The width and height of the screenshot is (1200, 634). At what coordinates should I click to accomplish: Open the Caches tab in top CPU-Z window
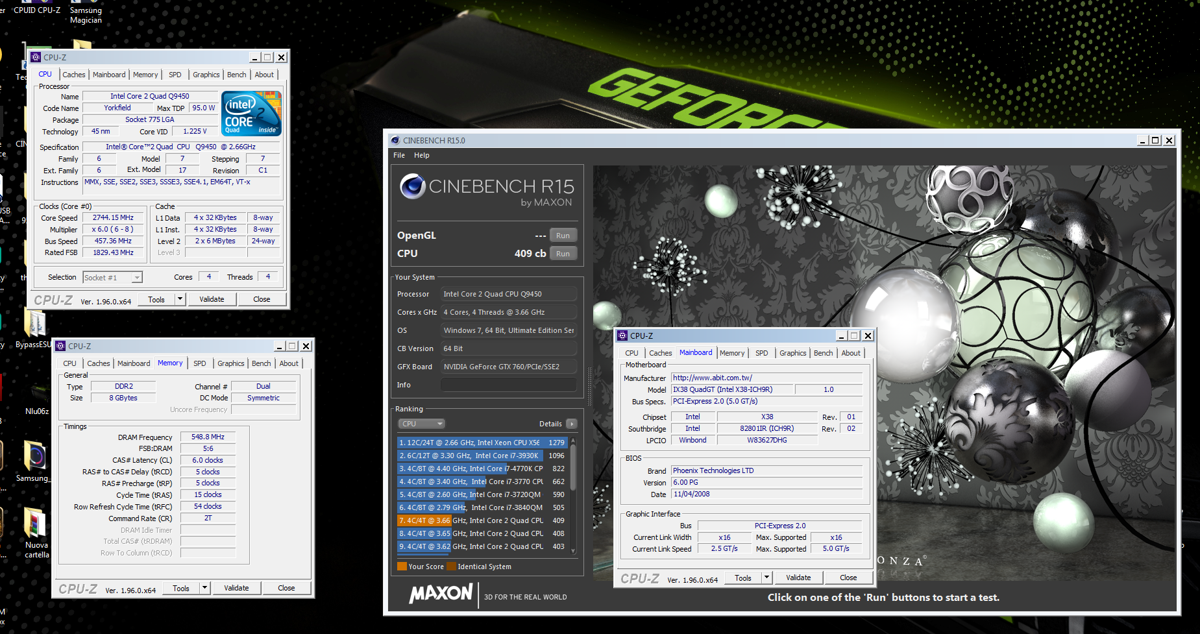point(73,75)
